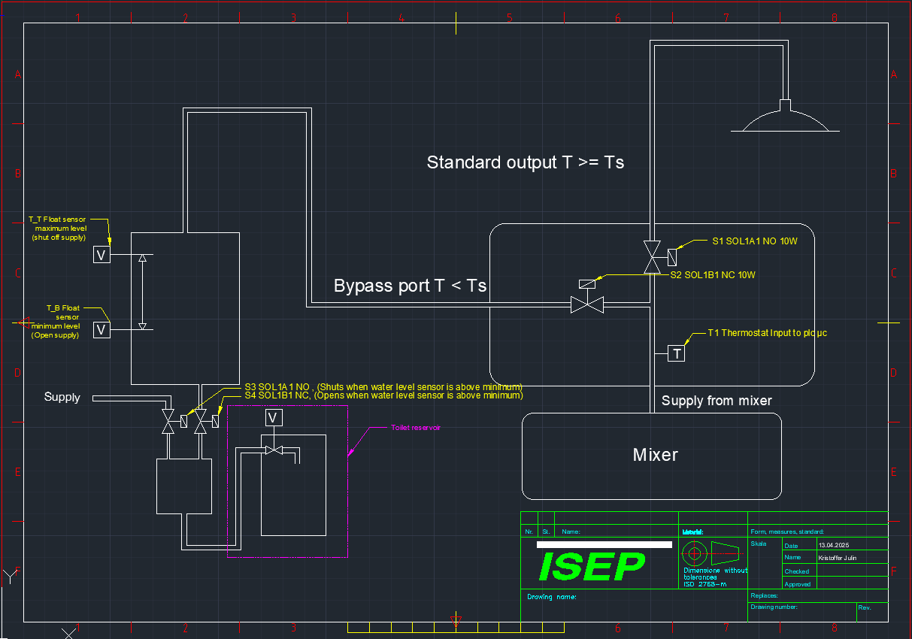Click the date value 13.04.2025
Viewport: 912px width, 639px height.
click(x=833, y=545)
